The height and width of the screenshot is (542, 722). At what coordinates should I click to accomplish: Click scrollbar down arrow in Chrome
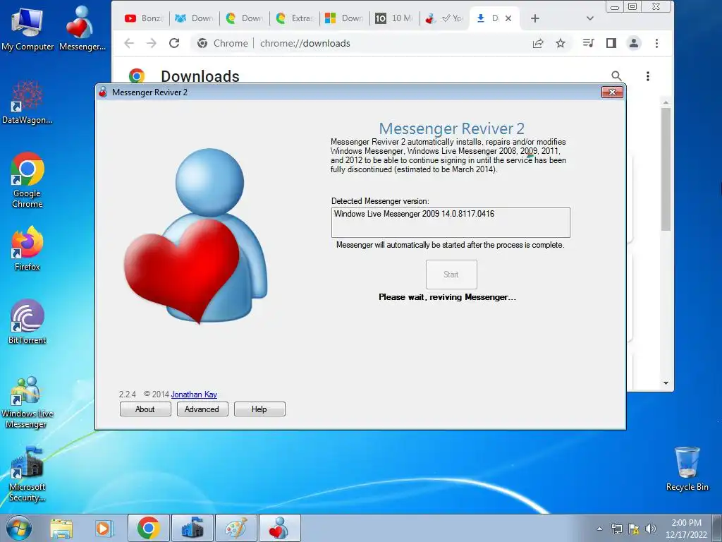666,383
